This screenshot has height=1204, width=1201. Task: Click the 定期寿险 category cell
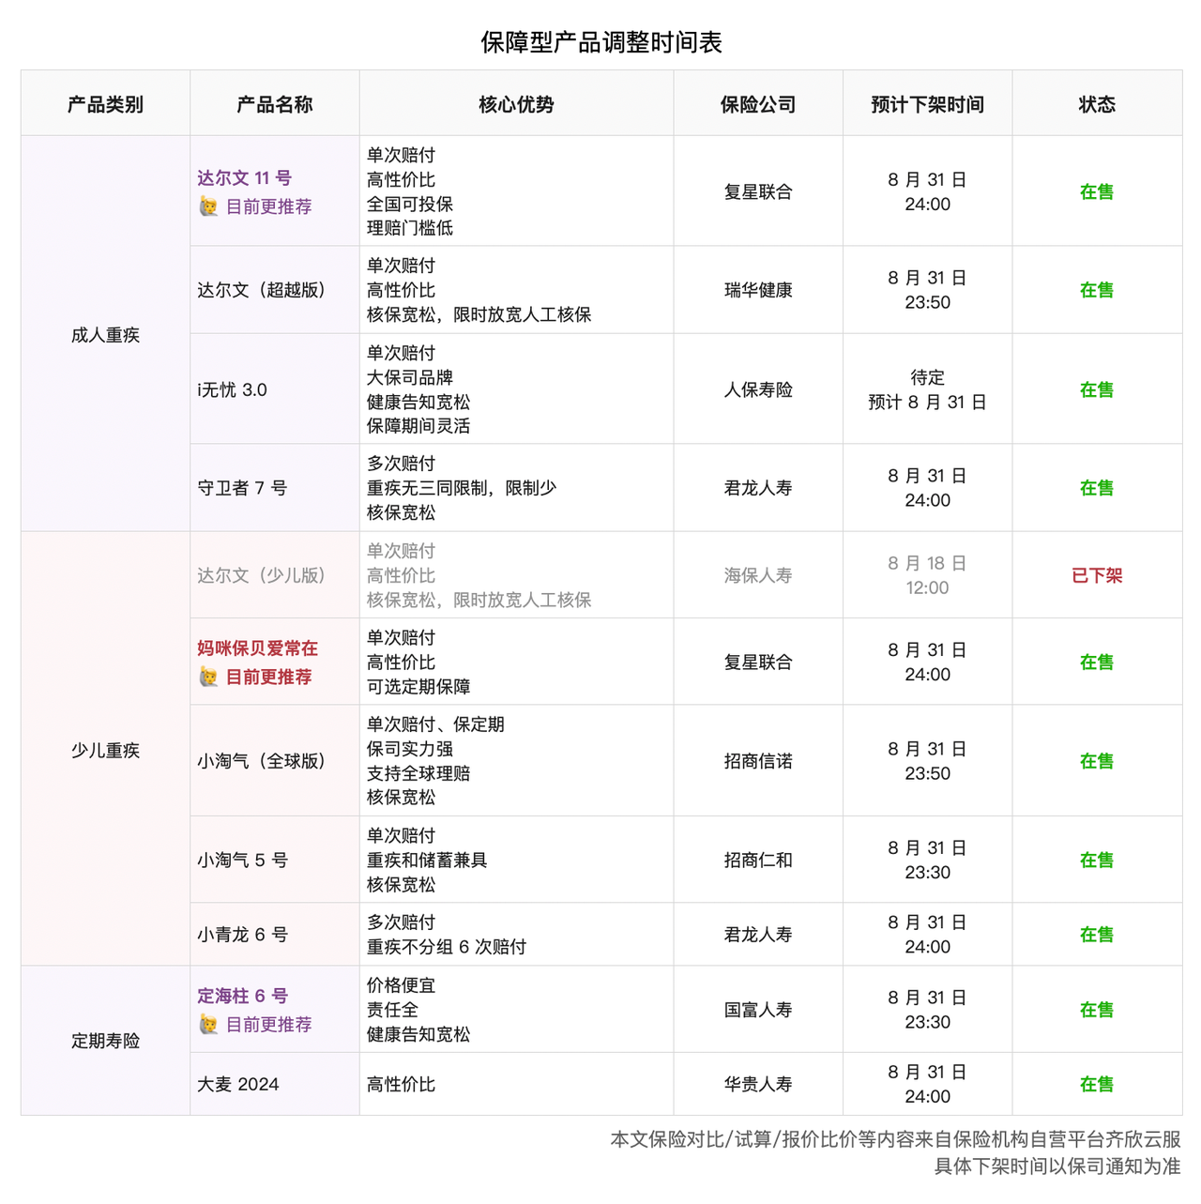(x=105, y=1041)
